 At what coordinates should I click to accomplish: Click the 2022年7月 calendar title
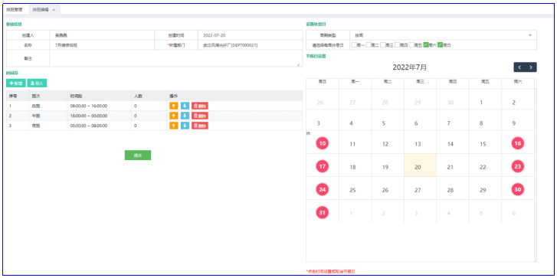click(x=410, y=67)
